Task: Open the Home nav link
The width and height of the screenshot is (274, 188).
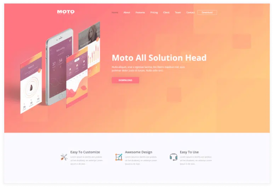Action: tap(115, 12)
